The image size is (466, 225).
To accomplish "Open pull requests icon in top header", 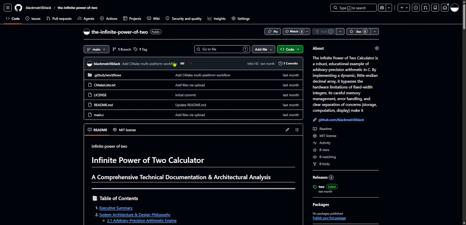I will pyautogui.click(x=426, y=8).
